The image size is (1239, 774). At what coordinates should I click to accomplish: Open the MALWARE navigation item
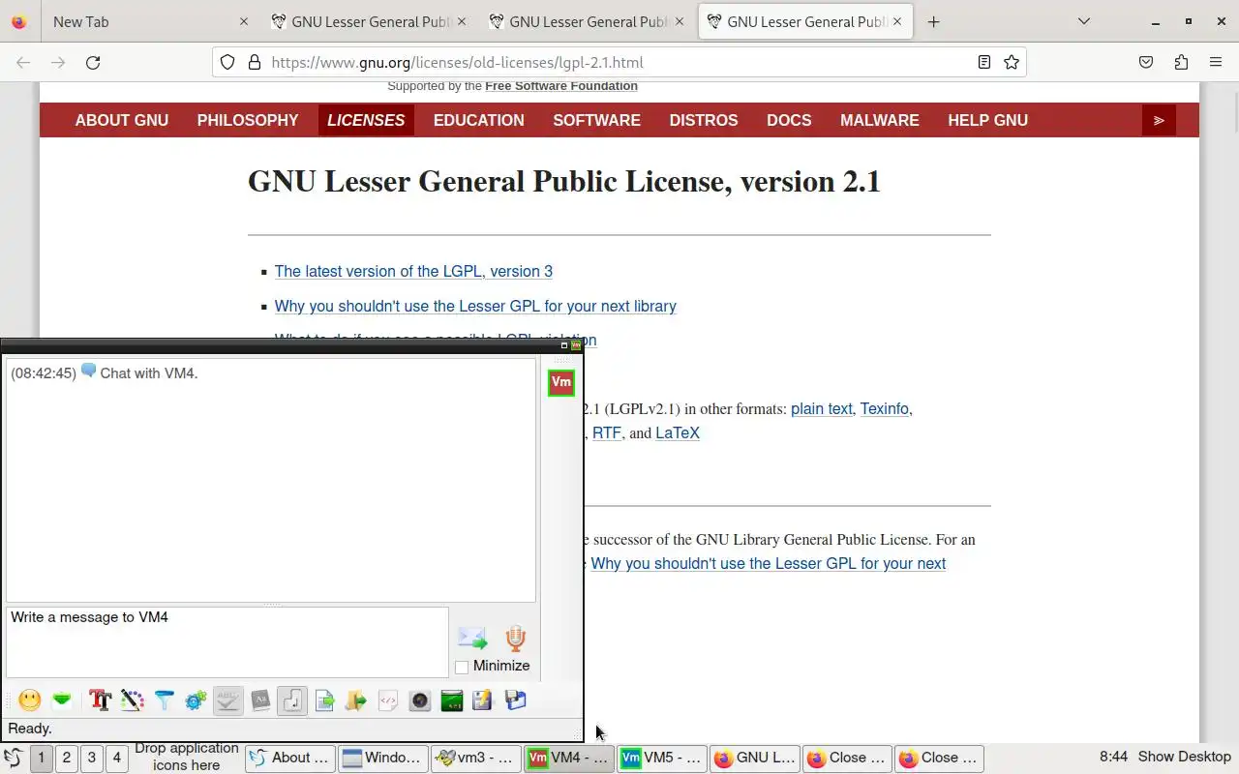click(x=880, y=120)
